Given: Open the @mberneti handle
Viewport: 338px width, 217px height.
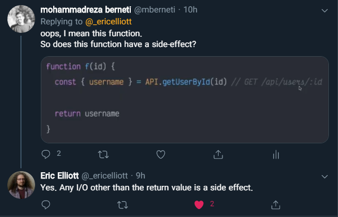Looking at the screenshot, I should (155, 10).
